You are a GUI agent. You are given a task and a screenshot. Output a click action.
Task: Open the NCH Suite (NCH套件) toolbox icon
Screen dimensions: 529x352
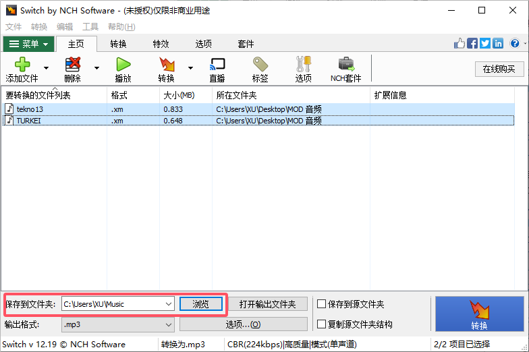click(x=346, y=64)
